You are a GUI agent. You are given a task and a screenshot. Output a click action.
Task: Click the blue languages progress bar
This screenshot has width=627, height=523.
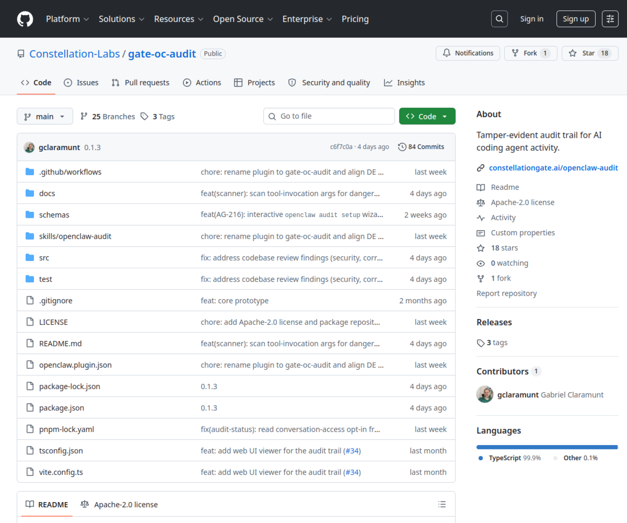547,447
